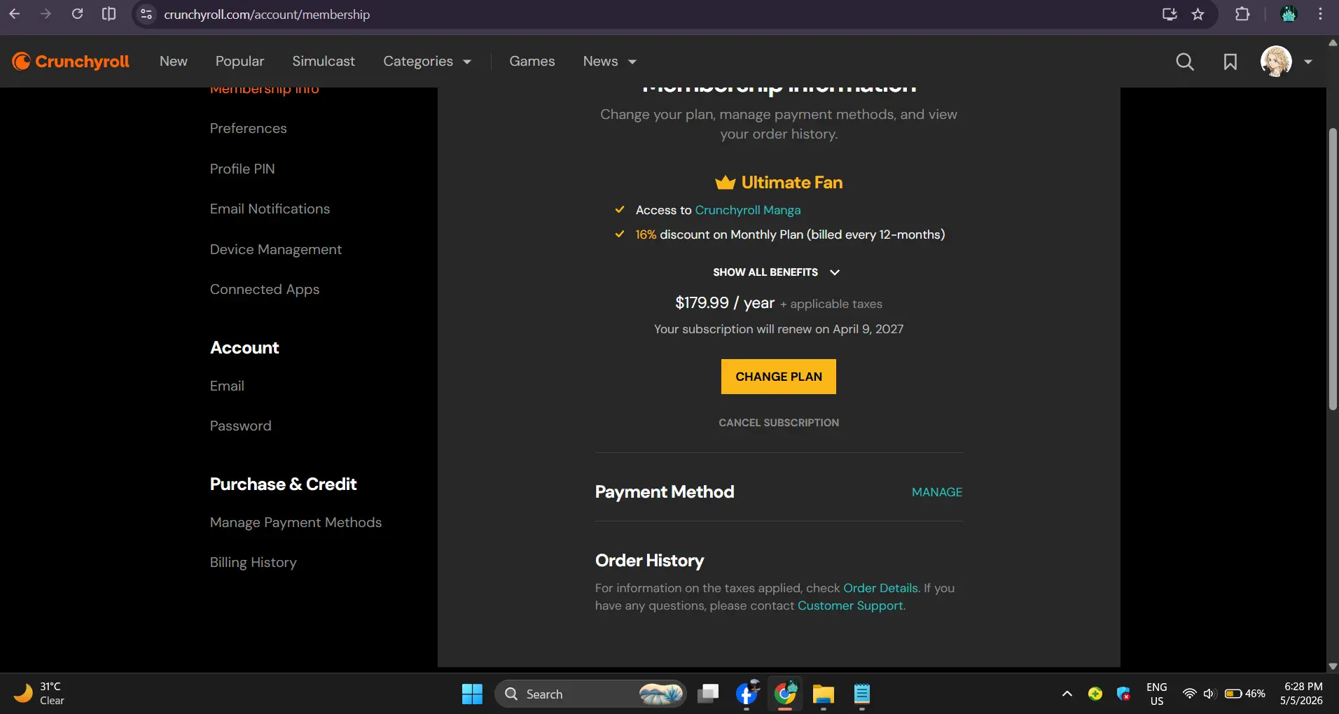Viewport: 1339px width, 714px height.
Task: Click scrollbar down arrow
Action: (1333, 666)
